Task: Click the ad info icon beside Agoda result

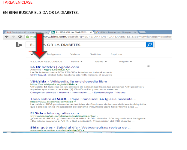Action: 149,66
